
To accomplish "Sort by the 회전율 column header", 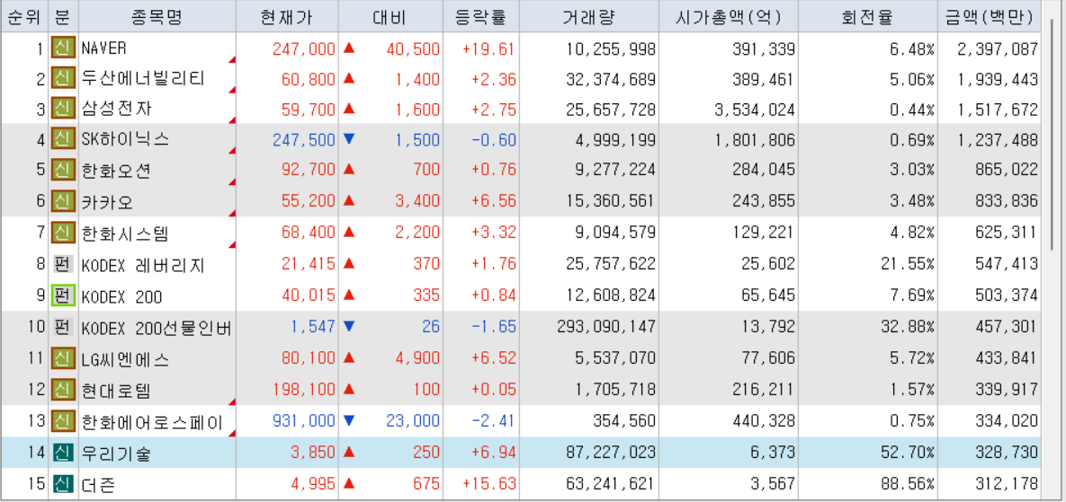I will point(867,17).
